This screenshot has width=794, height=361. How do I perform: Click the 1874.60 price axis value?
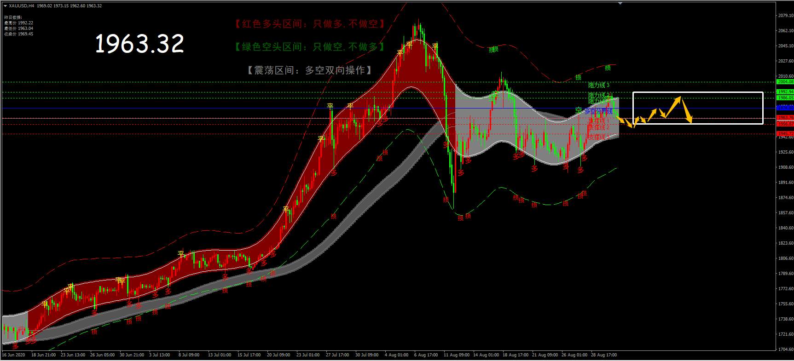[x=786, y=198]
